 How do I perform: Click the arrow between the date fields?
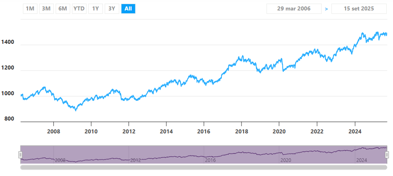click(x=326, y=9)
